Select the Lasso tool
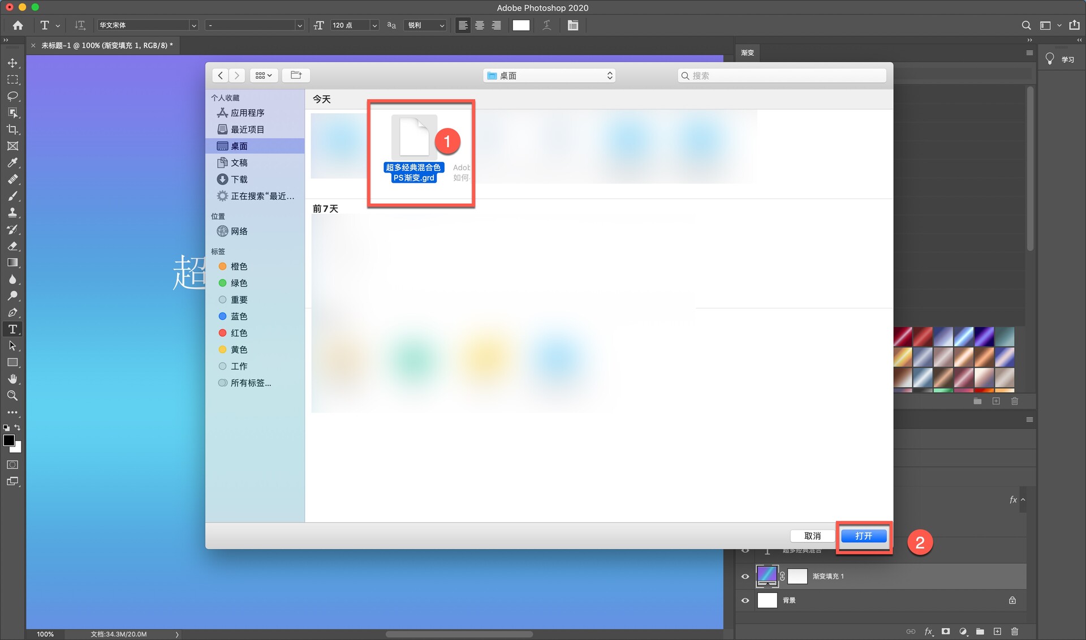The width and height of the screenshot is (1086, 640). (x=12, y=96)
